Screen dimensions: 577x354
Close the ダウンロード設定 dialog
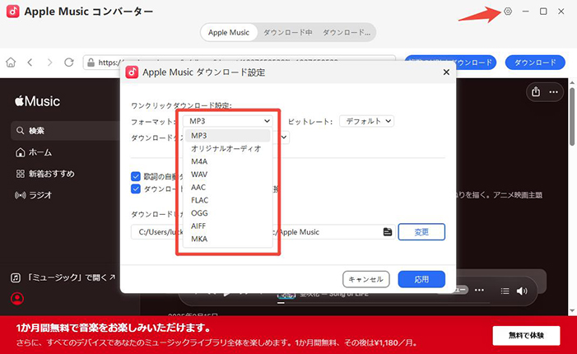click(x=446, y=72)
